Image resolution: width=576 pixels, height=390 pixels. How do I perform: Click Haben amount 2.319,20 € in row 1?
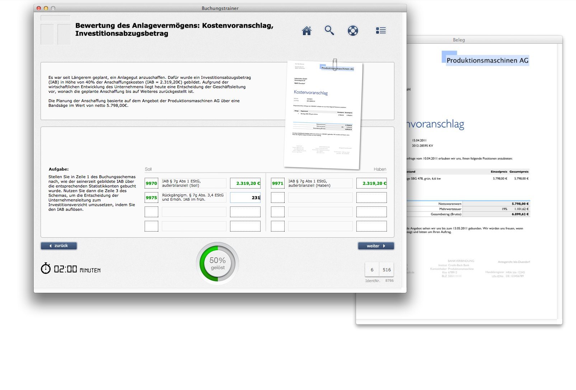coord(371,183)
